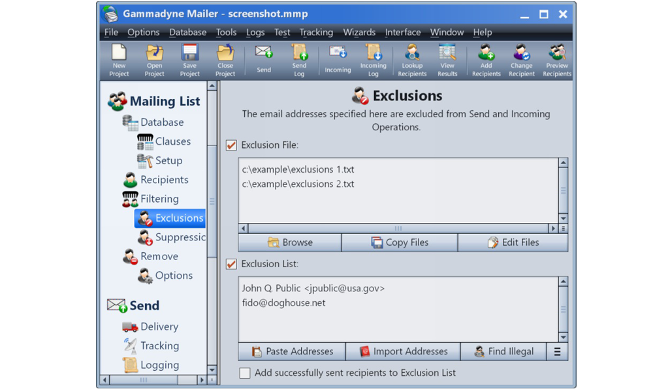653x391 pixels.
Task: Click the Add Recipients icon
Action: (x=486, y=60)
